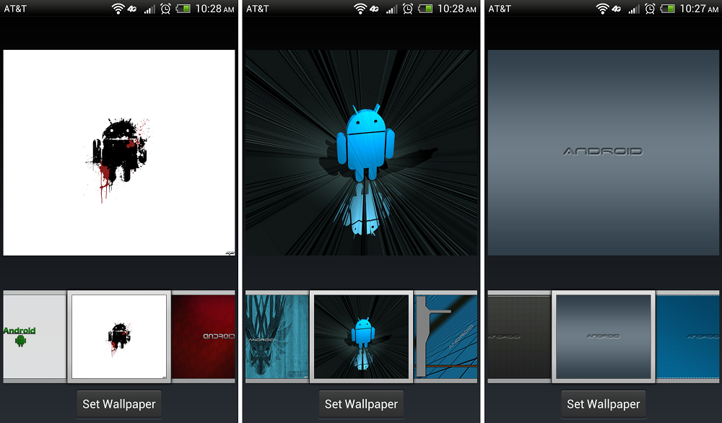Image resolution: width=722 pixels, height=423 pixels.
Task: Tap the battery icon above the gray ANDROID wallpaper
Action: 668,9
